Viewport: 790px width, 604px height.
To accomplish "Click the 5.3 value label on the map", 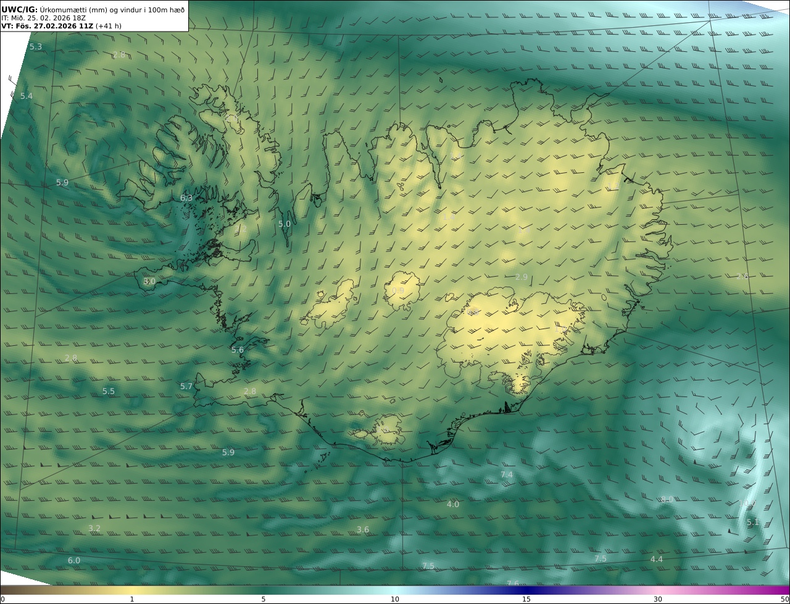I will [36, 47].
